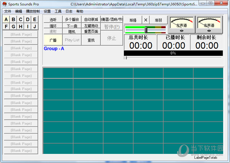Click the 帮助 help menu
The image size is (230, 163).
79,11
